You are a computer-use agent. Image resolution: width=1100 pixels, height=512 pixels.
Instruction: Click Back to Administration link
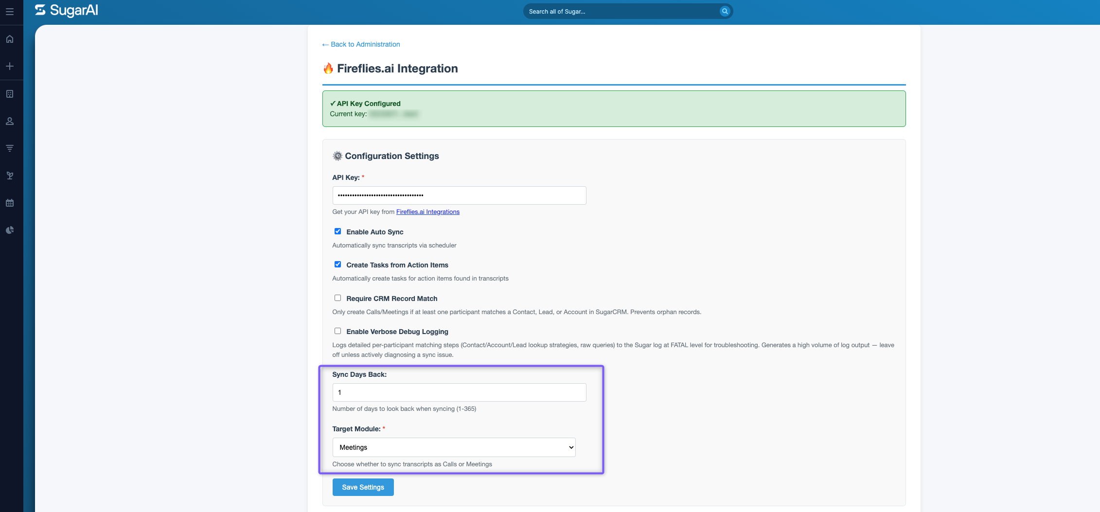[x=361, y=44]
